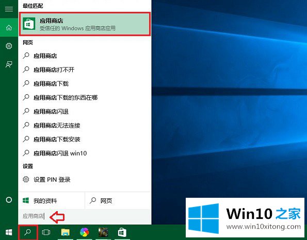307x240 pixels.
Task: Click the search text box containing 应用商店
Action: coord(85,216)
